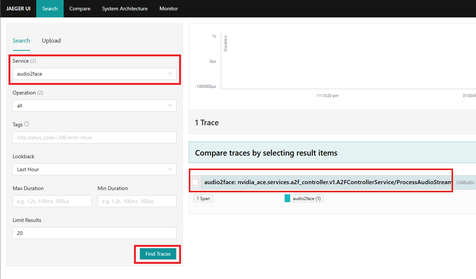Image resolution: width=476 pixels, height=279 pixels.
Task: Open the ProcessAudioStream trace result
Action: (328, 182)
